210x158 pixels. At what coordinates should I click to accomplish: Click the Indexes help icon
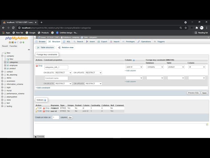(x=45, y=100)
